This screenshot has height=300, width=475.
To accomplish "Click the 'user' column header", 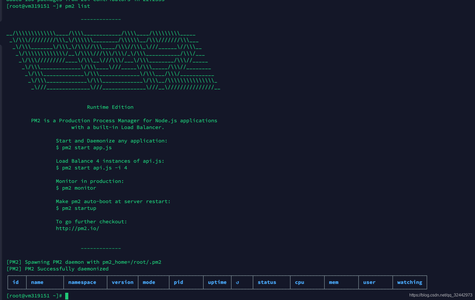I will coord(369,282).
